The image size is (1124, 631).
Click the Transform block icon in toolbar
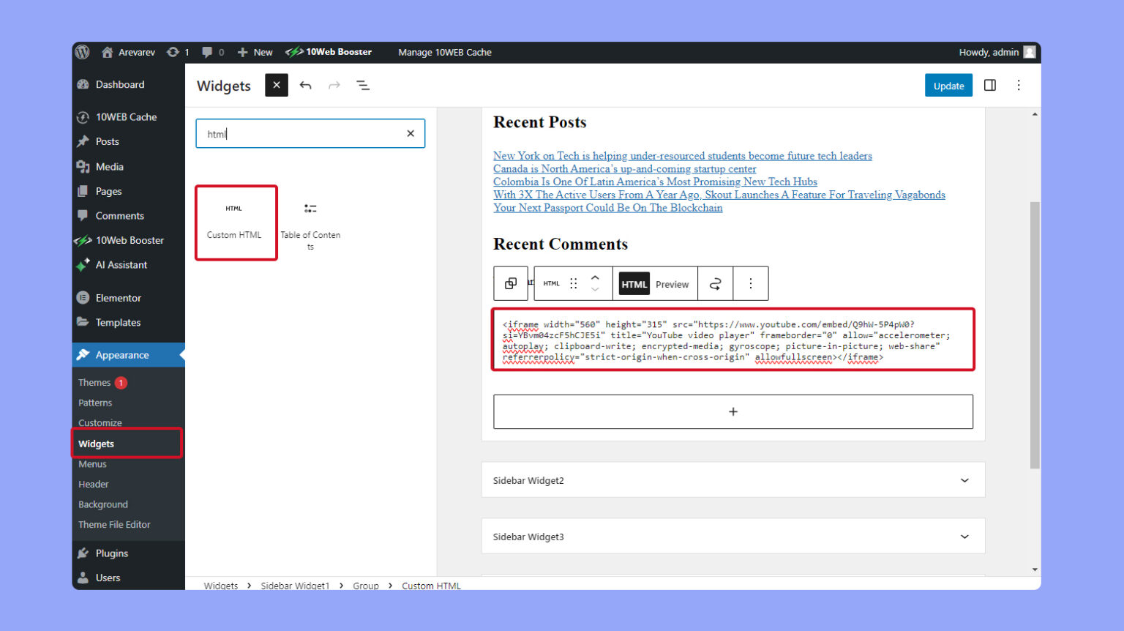click(511, 283)
